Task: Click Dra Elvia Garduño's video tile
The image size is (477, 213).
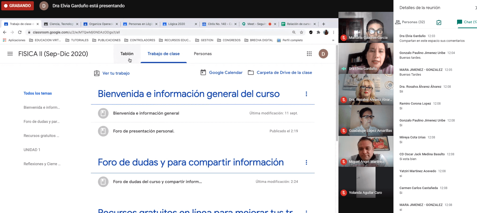Action: (366, 58)
